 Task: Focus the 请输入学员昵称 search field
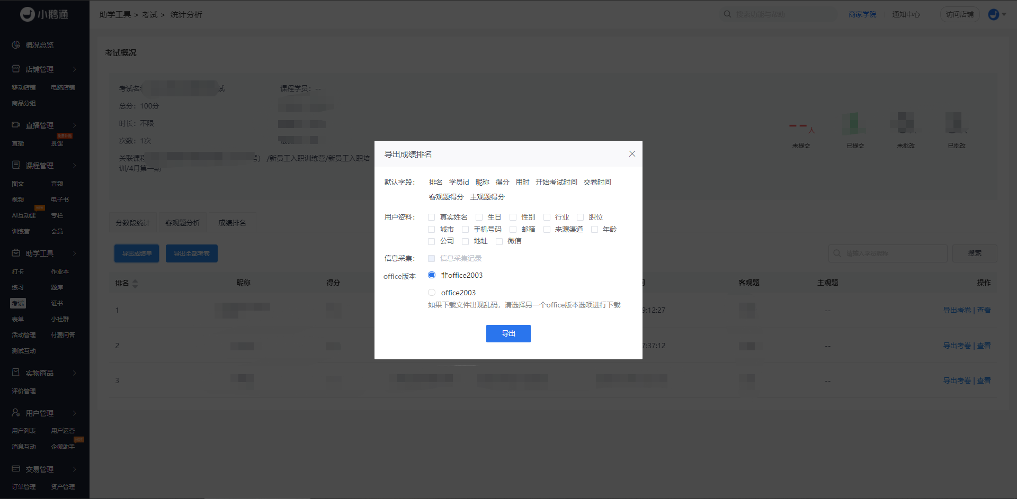click(x=888, y=253)
